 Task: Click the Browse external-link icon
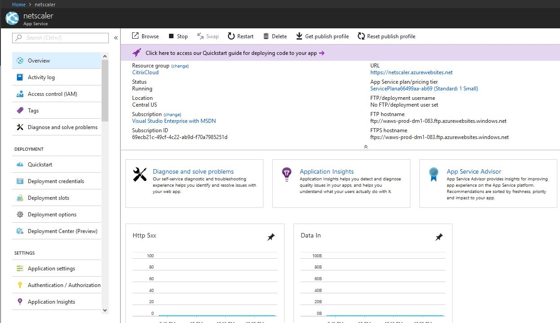tap(135, 36)
